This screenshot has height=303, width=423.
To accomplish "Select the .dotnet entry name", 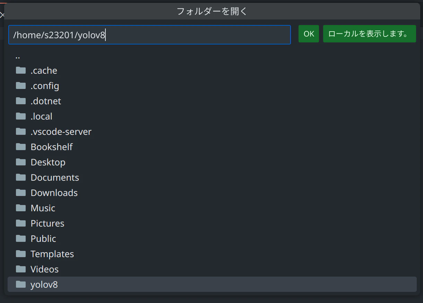I will tap(46, 101).
